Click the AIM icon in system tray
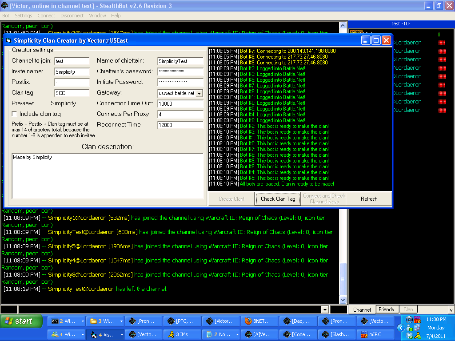Image resolution: width=455 pixels, height=341 pixels. [x=418, y=336]
